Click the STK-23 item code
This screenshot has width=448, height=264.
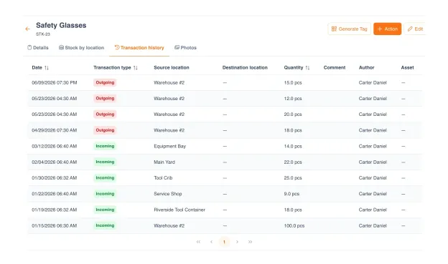point(43,34)
